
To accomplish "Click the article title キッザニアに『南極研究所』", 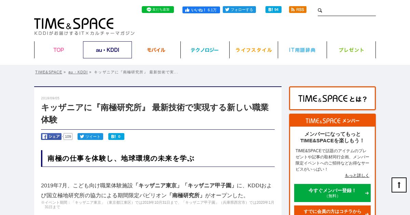I will coord(155,114).
